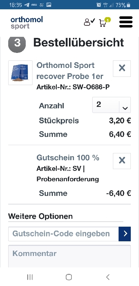Viewport: 139px width, 286px height.
Task: Open Orthomol Sport recover Probe 1er link
Action: coord(70,71)
